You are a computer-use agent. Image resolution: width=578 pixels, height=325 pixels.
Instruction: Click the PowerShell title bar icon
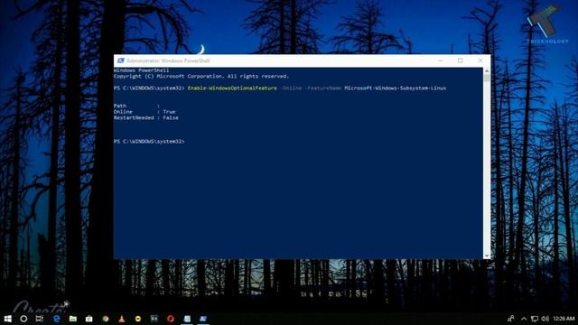pyautogui.click(x=120, y=60)
